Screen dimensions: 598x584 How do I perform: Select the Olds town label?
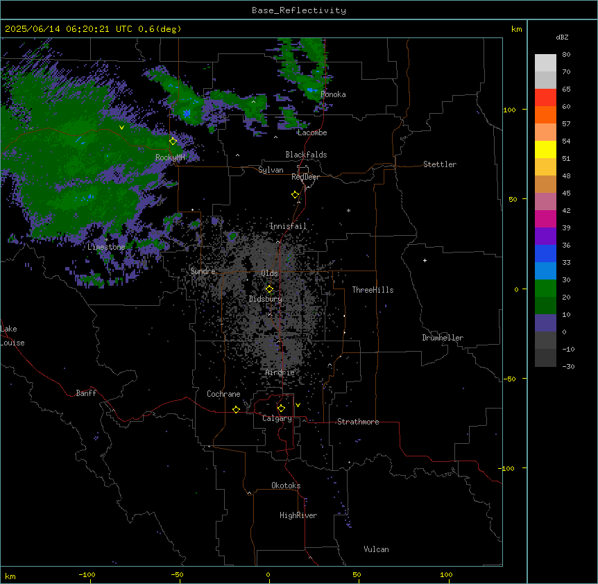coord(269,273)
